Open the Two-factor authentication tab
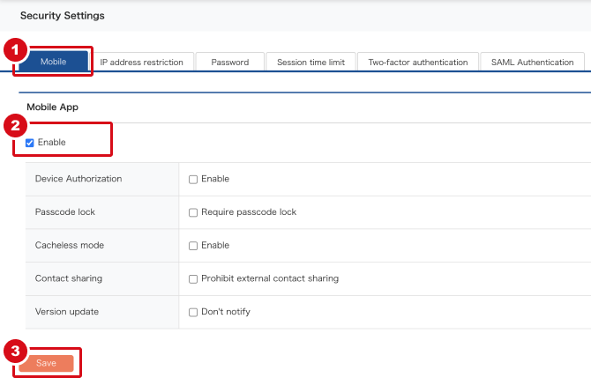591x385 pixels. pyautogui.click(x=418, y=62)
